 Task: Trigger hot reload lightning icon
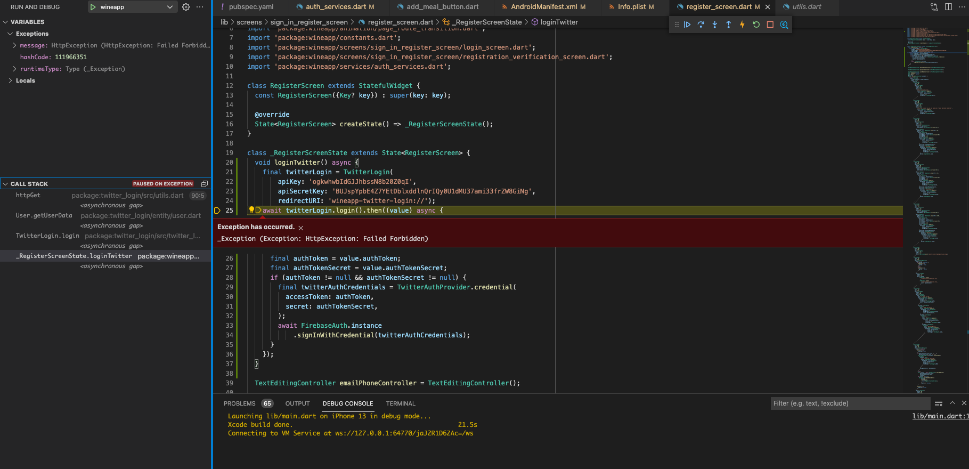(x=742, y=25)
